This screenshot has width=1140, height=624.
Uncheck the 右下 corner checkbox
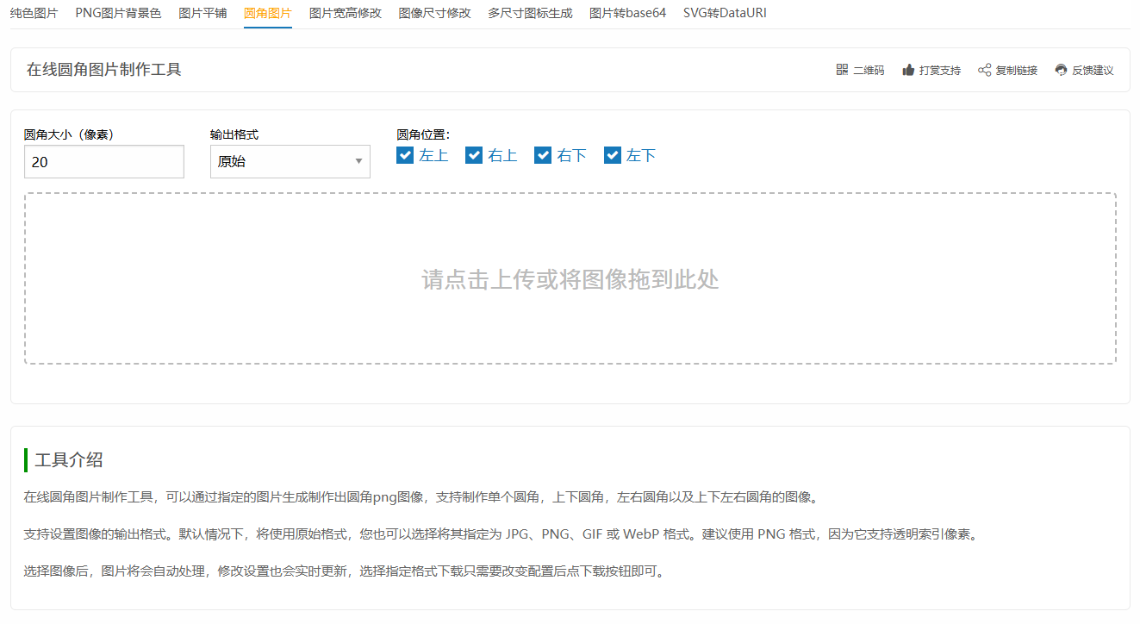pyautogui.click(x=543, y=155)
